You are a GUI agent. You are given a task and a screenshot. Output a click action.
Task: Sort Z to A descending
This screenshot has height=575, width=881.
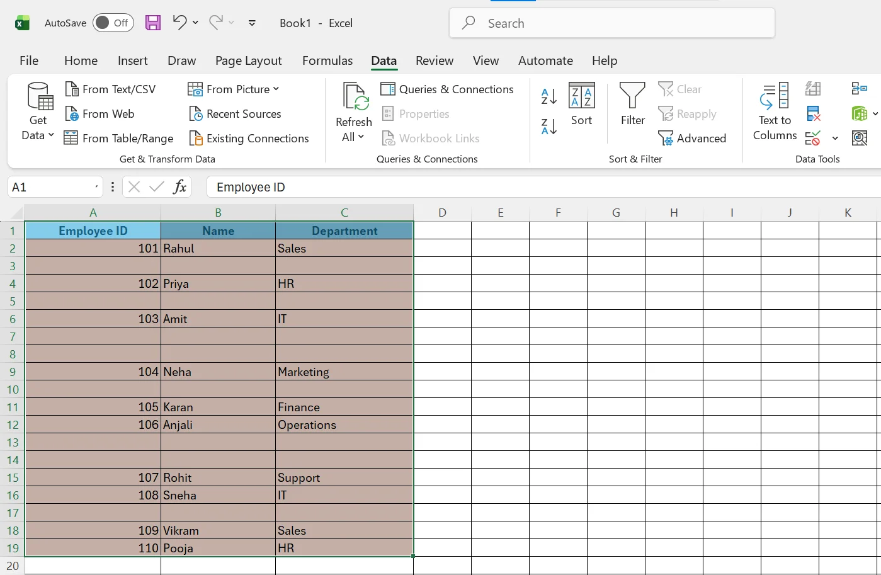tap(549, 126)
